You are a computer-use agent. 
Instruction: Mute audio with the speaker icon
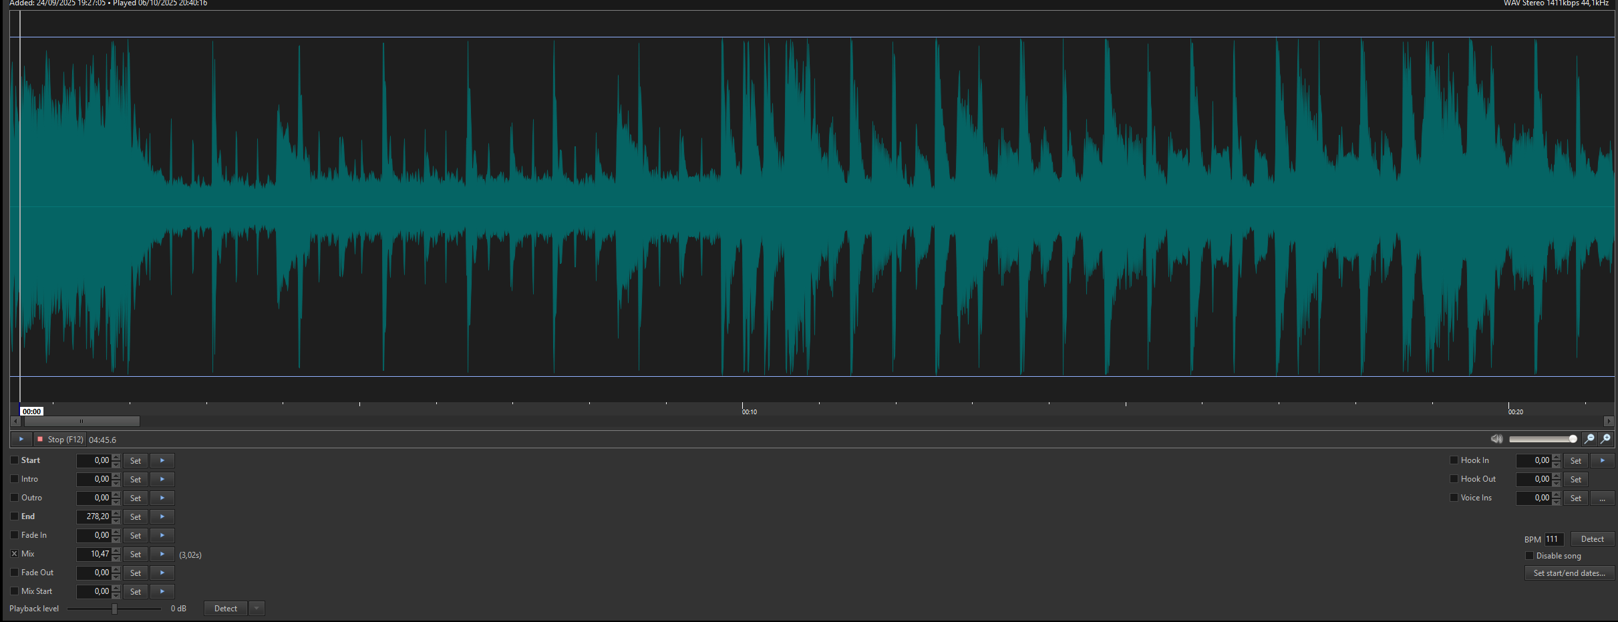[1496, 439]
